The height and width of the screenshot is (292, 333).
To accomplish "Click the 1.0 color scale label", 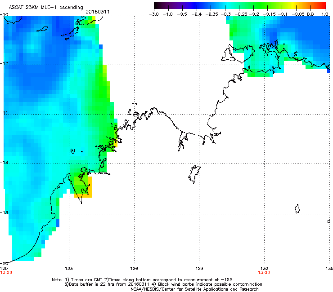I will (x=325, y=14).
